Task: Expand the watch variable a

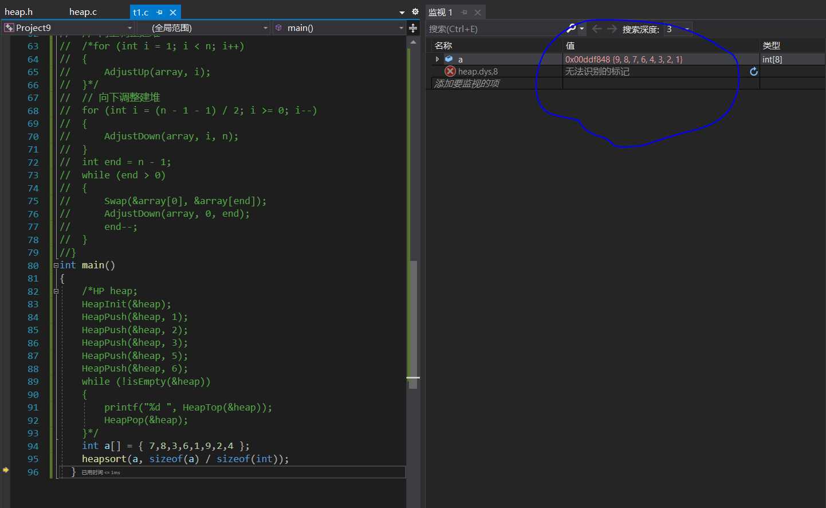Action: point(438,59)
